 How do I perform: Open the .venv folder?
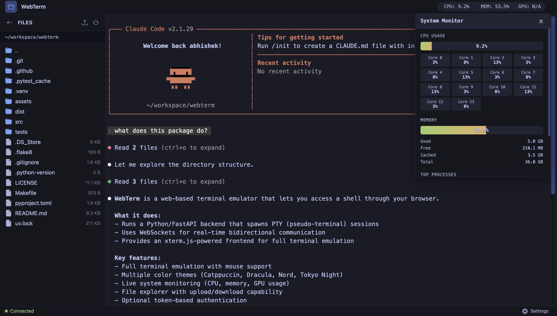pos(53,91)
